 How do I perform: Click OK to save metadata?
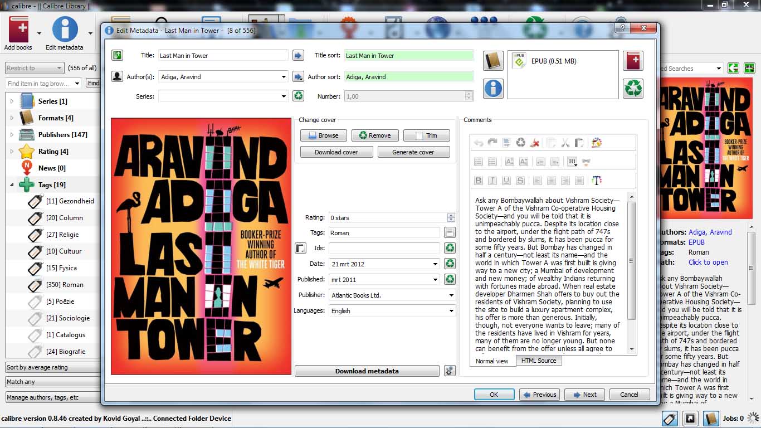pos(494,395)
